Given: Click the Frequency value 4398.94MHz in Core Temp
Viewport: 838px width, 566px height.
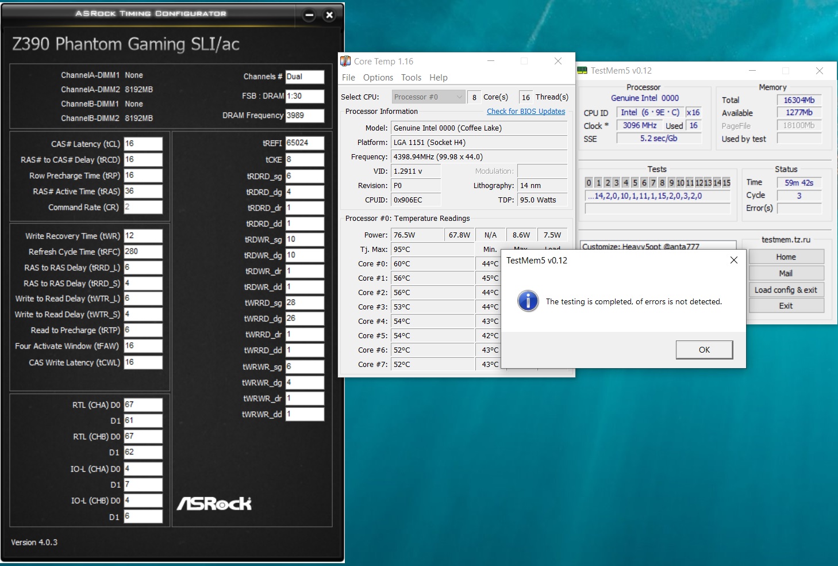Looking at the screenshot, I should tap(479, 156).
